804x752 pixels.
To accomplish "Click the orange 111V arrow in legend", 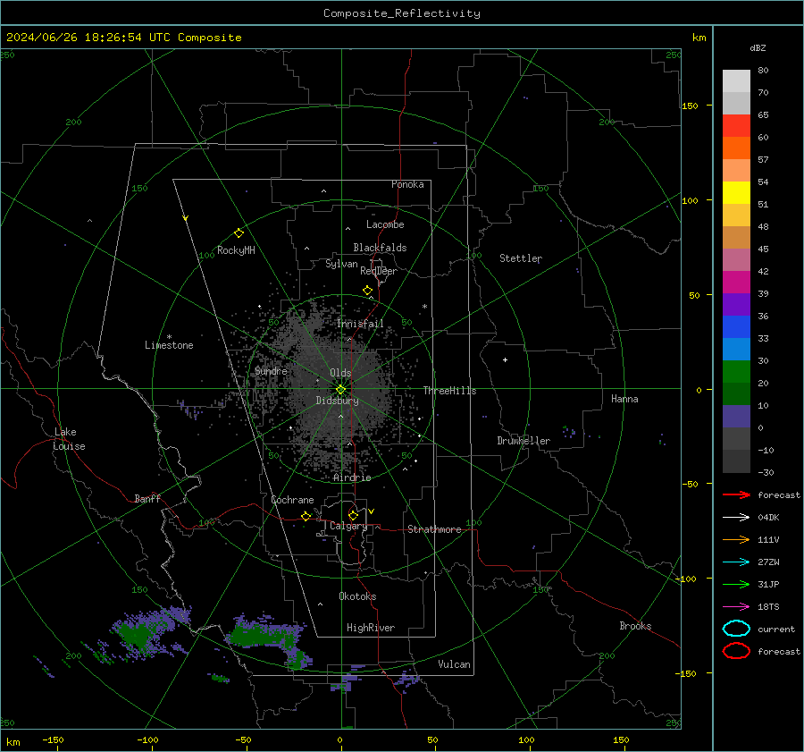I will tap(736, 539).
